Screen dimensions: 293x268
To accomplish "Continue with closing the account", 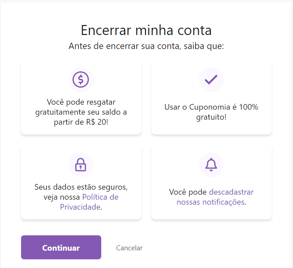I will click(x=61, y=247).
